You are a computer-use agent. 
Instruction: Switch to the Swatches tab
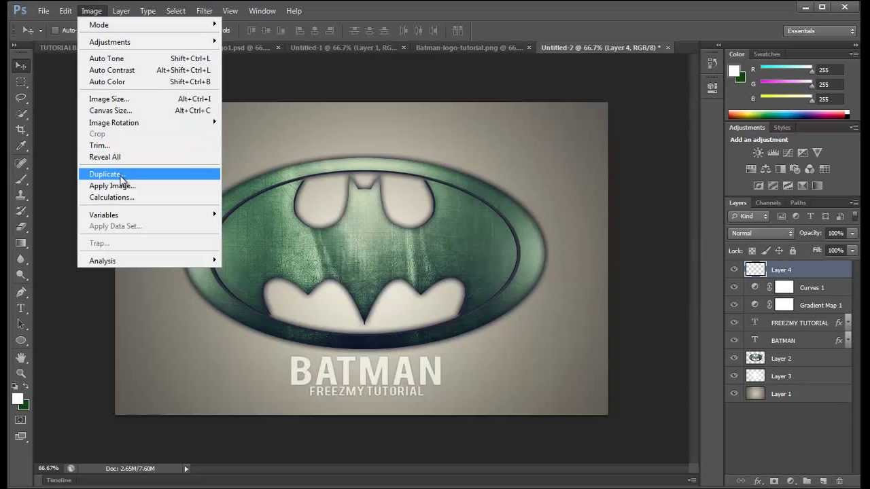coord(767,54)
